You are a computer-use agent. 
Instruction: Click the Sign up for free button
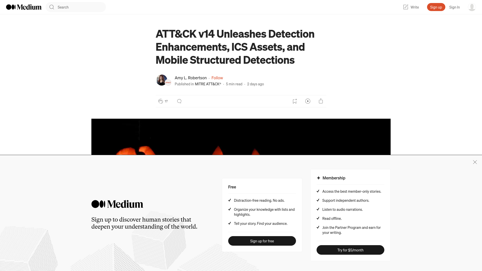point(262,241)
